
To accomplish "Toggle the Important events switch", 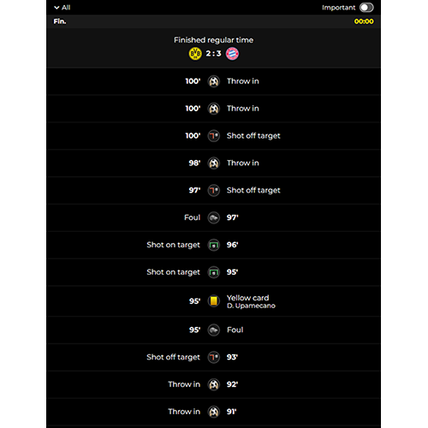I will tap(366, 8).
